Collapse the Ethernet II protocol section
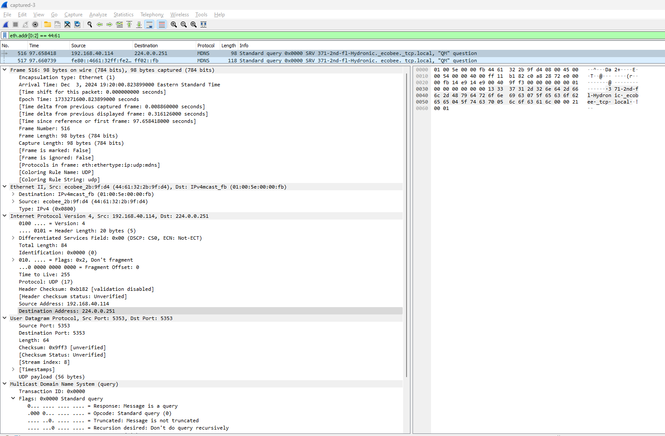 pos(4,186)
